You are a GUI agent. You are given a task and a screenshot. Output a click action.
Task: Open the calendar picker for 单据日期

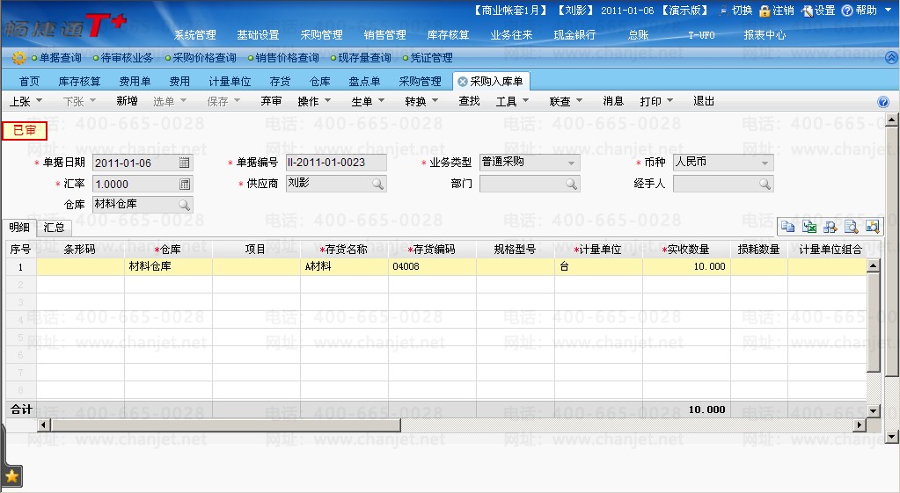coord(184,163)
